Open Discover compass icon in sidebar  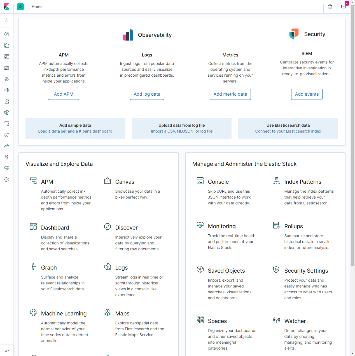(x=7, y=34)
